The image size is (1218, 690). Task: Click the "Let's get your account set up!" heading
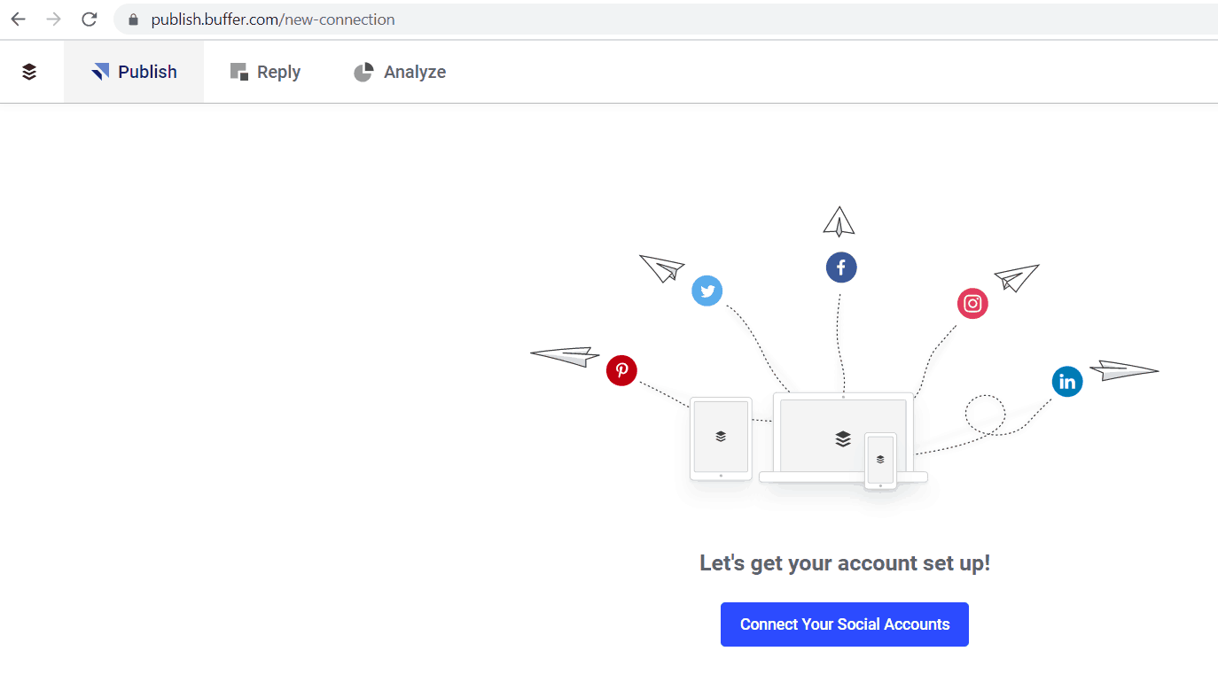point(845,563)
